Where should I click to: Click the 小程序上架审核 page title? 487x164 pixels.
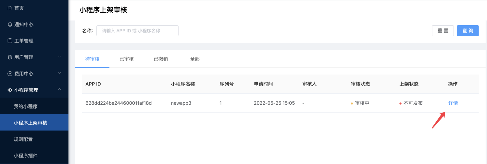[103, 10]
